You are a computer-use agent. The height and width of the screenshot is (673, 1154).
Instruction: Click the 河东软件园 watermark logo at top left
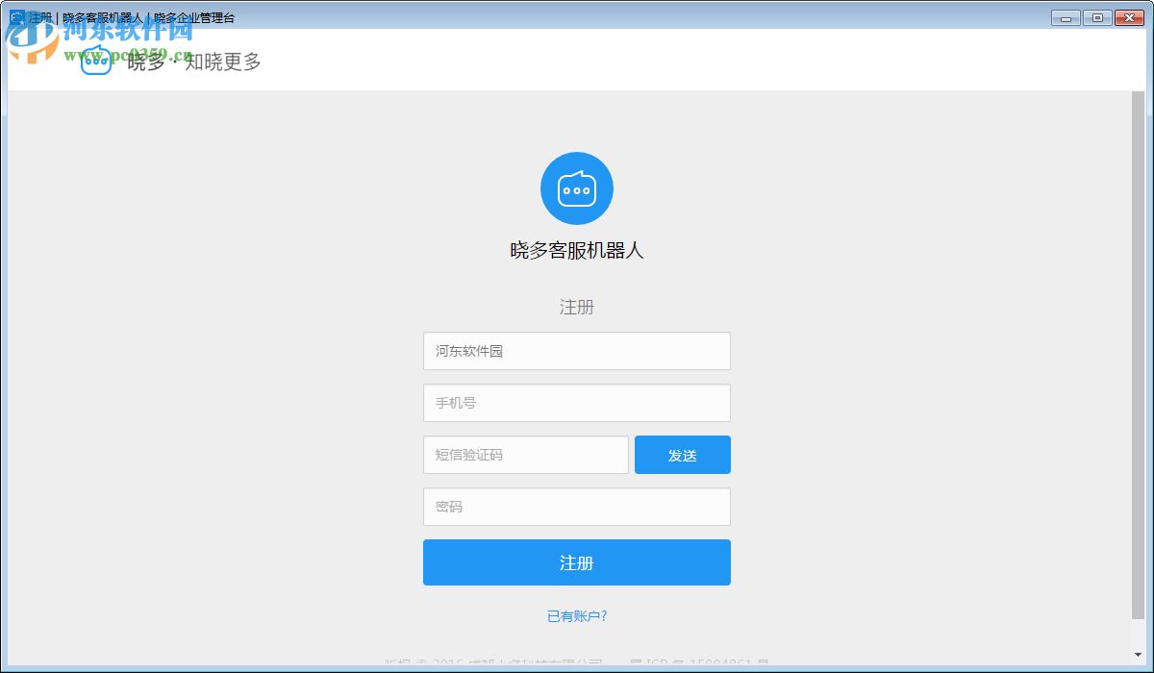31,43
